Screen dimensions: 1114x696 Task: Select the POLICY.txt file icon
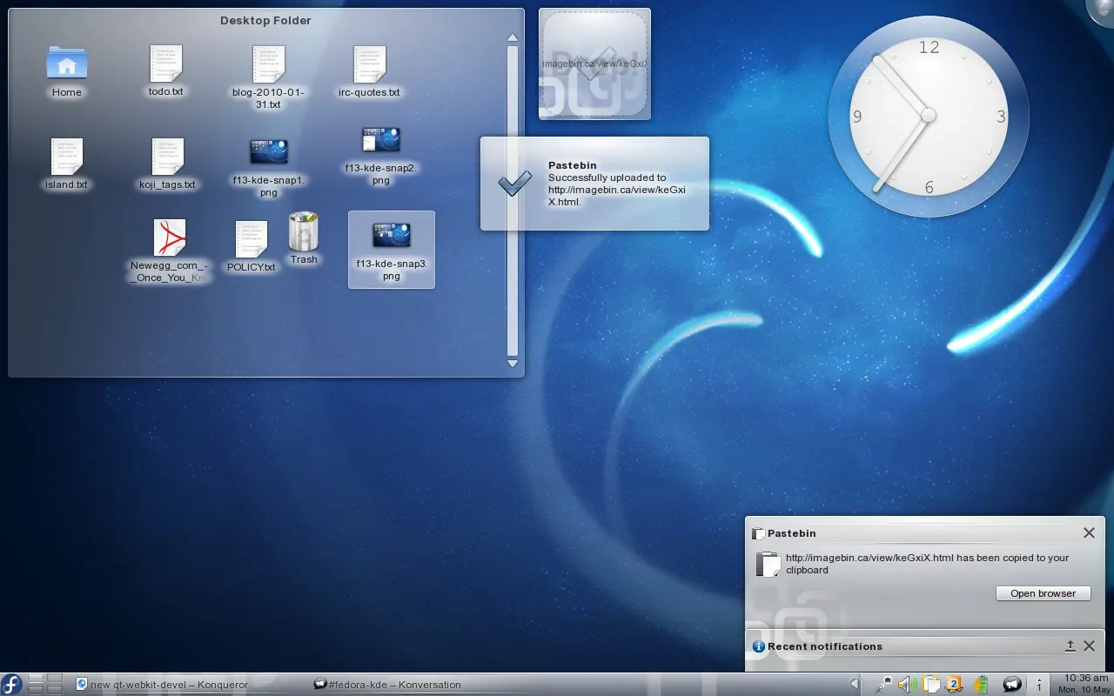(251, 239)
